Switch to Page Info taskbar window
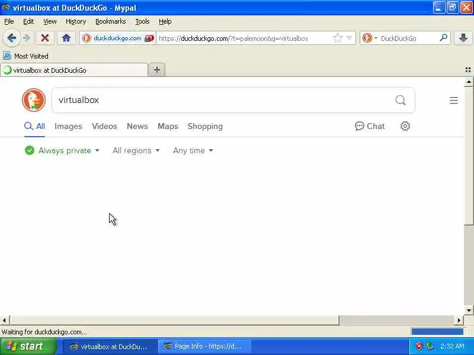 click(x=205, y=346)
